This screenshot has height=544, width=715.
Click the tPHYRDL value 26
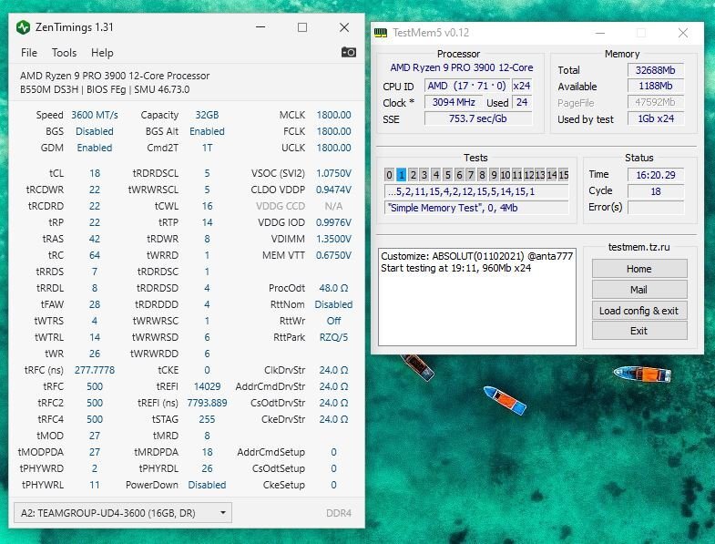[207, 468]
